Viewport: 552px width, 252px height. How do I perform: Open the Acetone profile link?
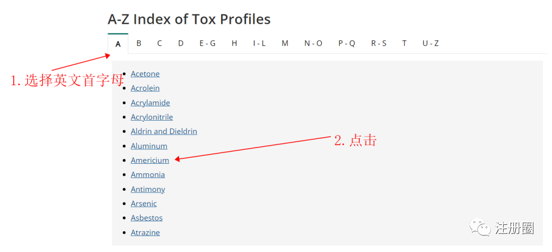pos(145,74)
